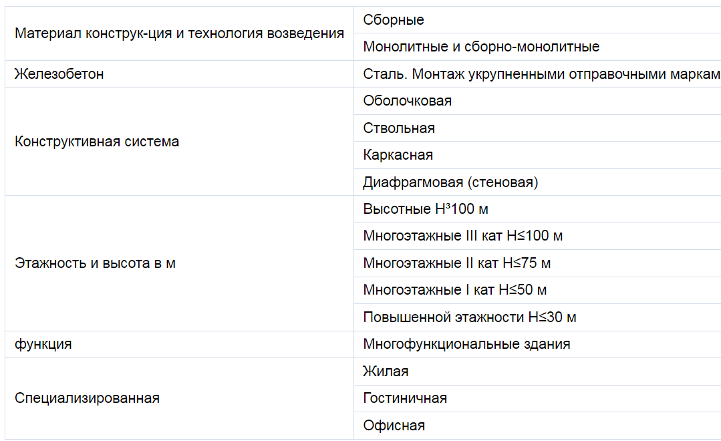Select the 'Ствольная' row
Screen dimensions: 721x441
[x=537, y=128]
